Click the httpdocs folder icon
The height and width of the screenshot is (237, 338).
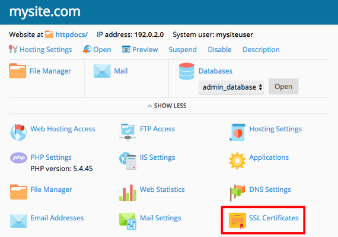coord(49,34)
